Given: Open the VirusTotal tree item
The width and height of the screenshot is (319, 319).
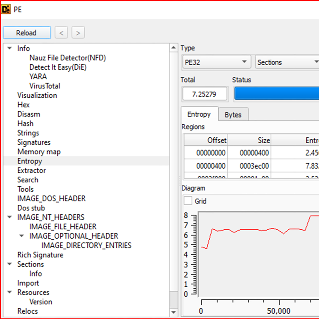Looking at the screenshot, I should tap(45, 86).
